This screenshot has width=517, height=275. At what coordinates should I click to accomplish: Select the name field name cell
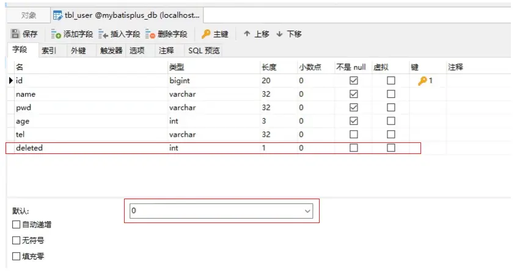[90, 94]
